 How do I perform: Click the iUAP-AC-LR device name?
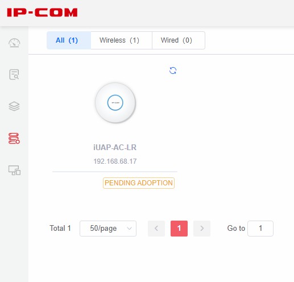(x=115, y=147)
